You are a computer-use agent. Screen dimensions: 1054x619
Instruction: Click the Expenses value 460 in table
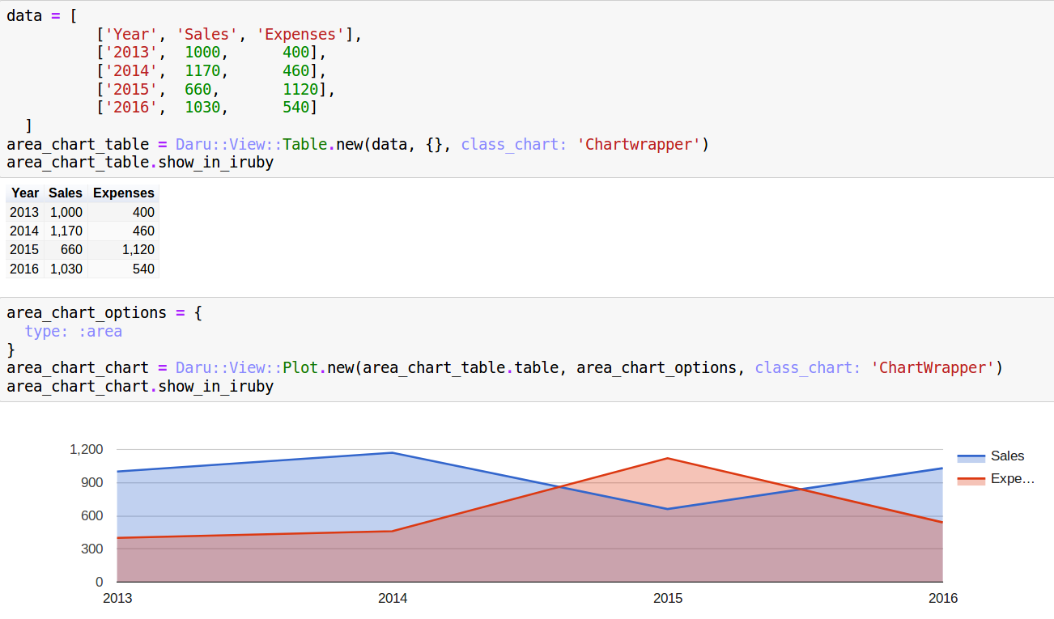tap(123, 231)
